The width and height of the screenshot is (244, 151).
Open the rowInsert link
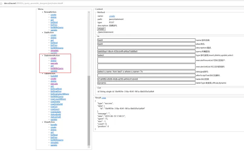[x=55, y=109]
